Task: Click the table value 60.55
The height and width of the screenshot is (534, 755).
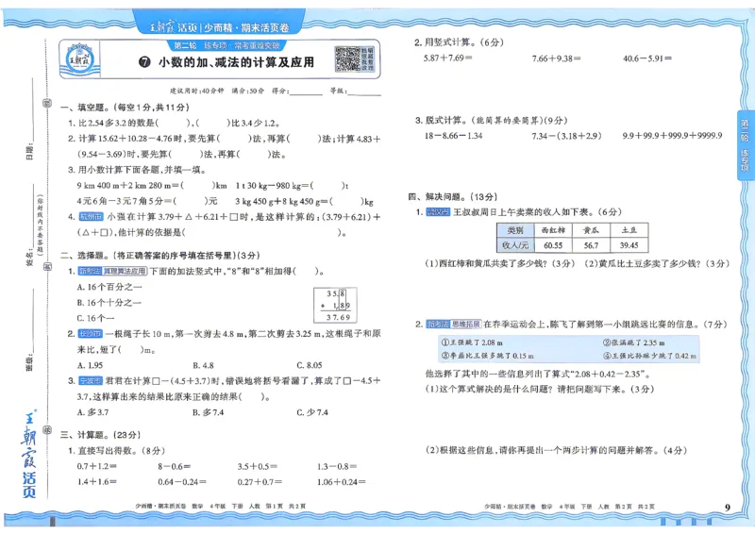Action: click(x=553, y=245)
